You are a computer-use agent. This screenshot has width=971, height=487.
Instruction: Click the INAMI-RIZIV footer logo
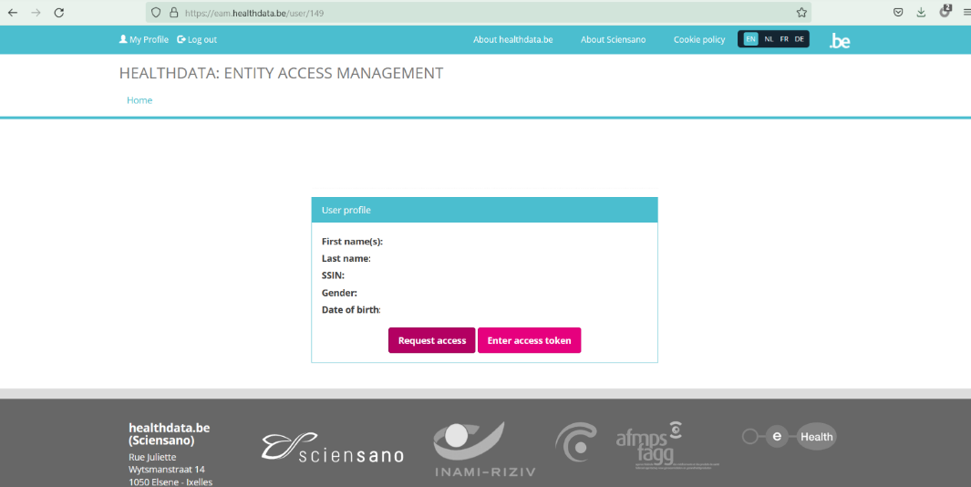coord(482,450)
